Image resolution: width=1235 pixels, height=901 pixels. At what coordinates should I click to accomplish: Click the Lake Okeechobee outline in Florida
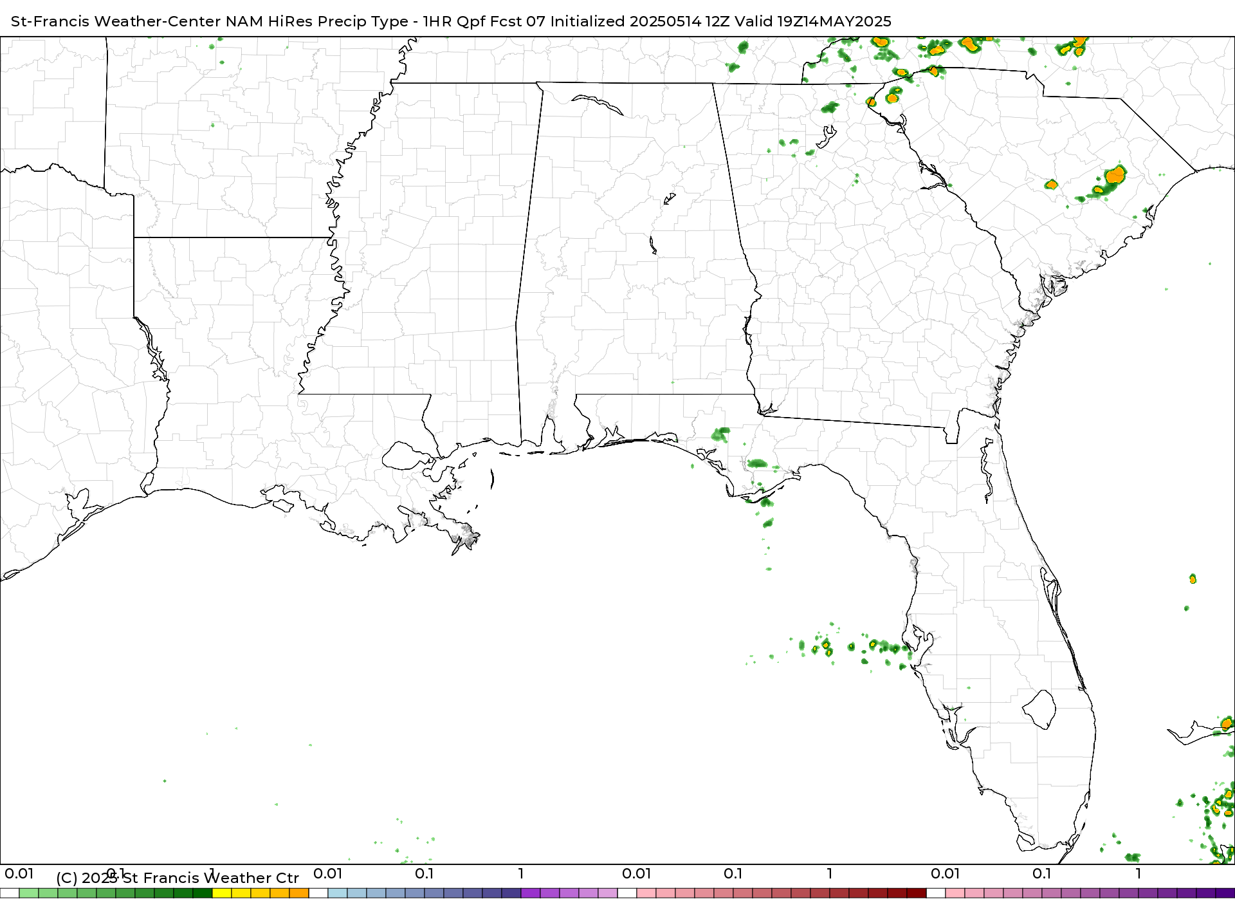click(1039, 709)
